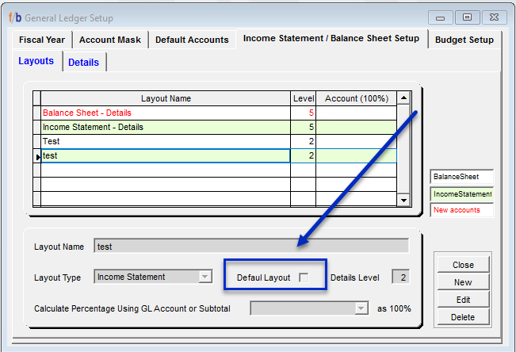Viewport: 516px width, 352px height.
Task: Select the Income Statement - Details row
Action: point(166,128)
